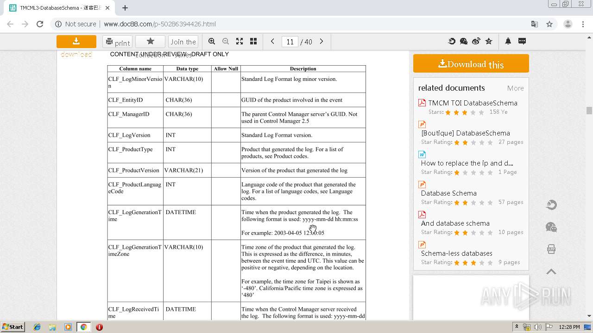The width and height of the screenshot is (593, 333).
Task: Open the notification bell
Action: [x=508, y=42]
